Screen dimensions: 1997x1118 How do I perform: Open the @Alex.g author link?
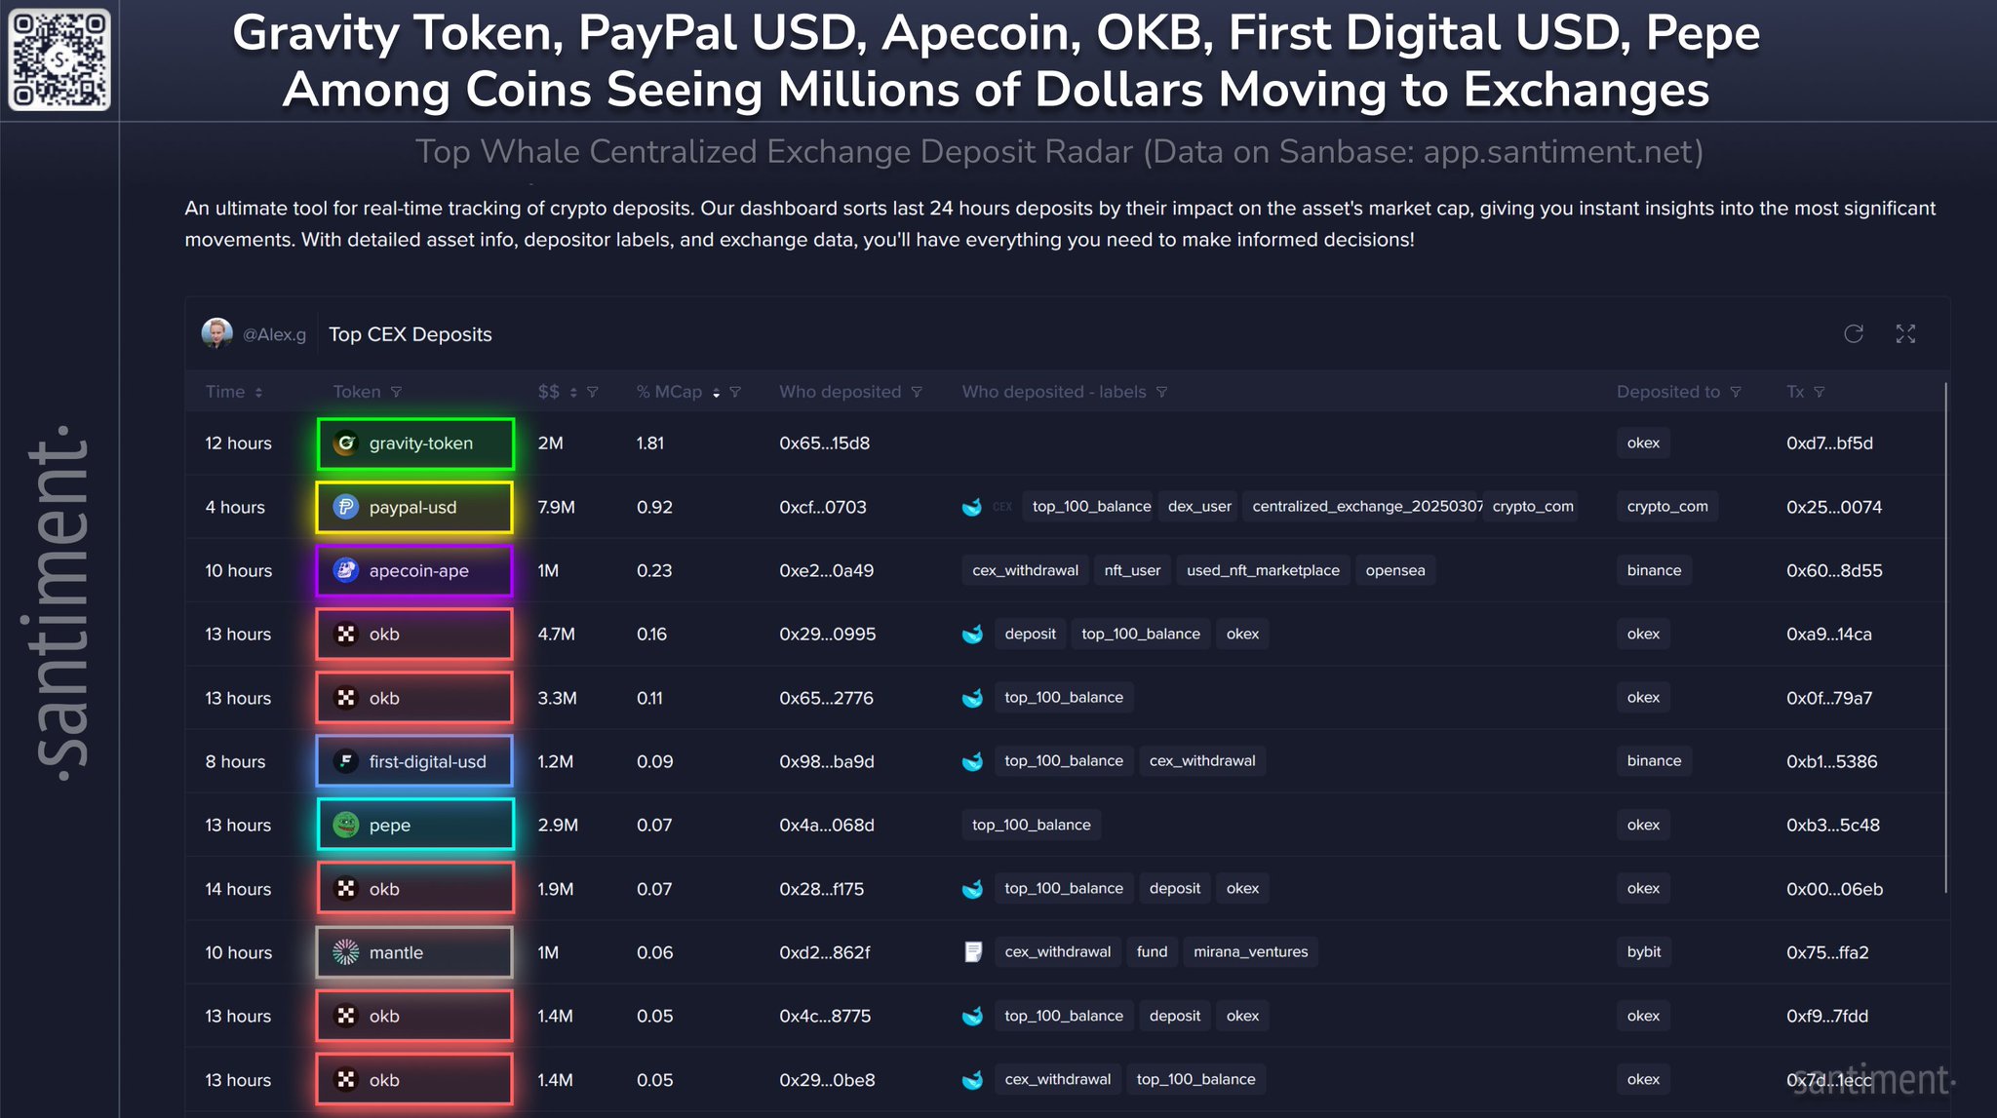[274, 334]
